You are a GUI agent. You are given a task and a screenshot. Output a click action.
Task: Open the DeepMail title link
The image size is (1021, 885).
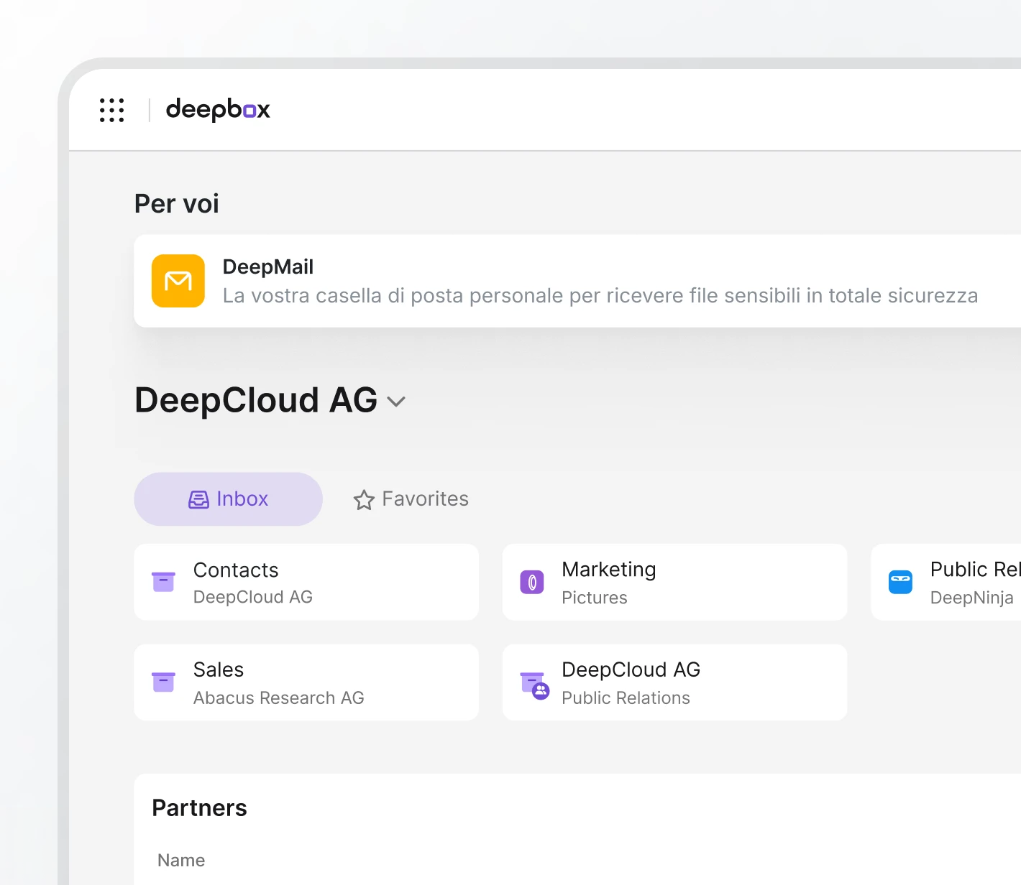268,267
